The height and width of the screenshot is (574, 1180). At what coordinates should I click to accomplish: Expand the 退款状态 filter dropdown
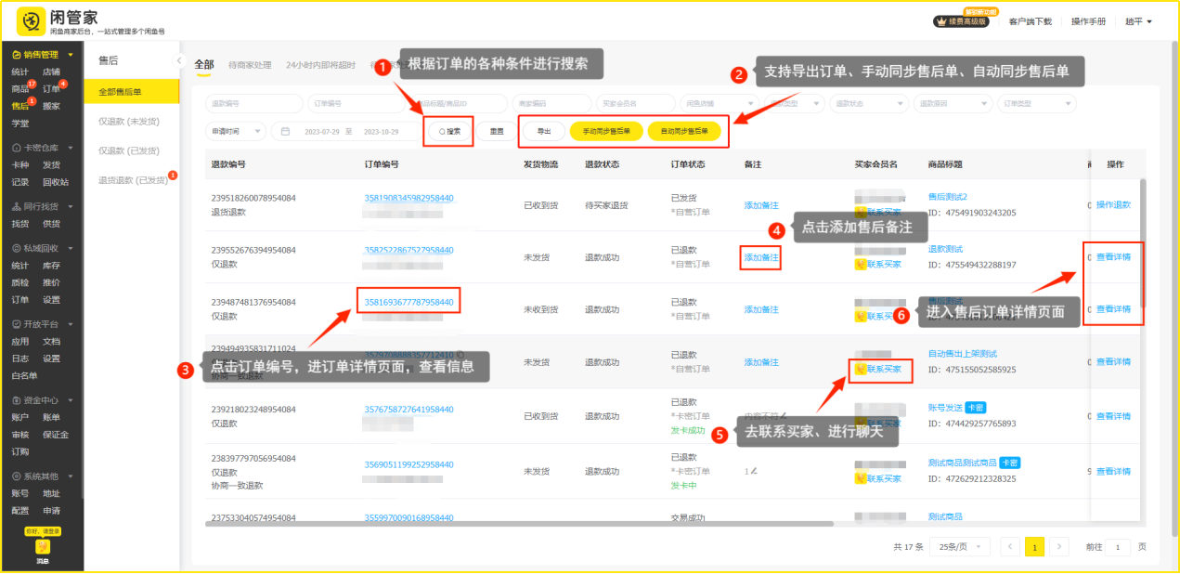(x=868, y=103)
